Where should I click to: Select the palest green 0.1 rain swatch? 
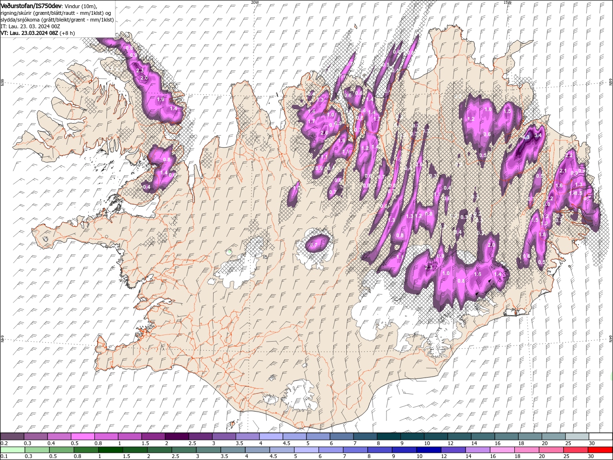(x=12, y=450)
